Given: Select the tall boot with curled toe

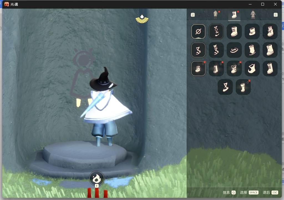Looking at the screenshot, I should 252,50.
